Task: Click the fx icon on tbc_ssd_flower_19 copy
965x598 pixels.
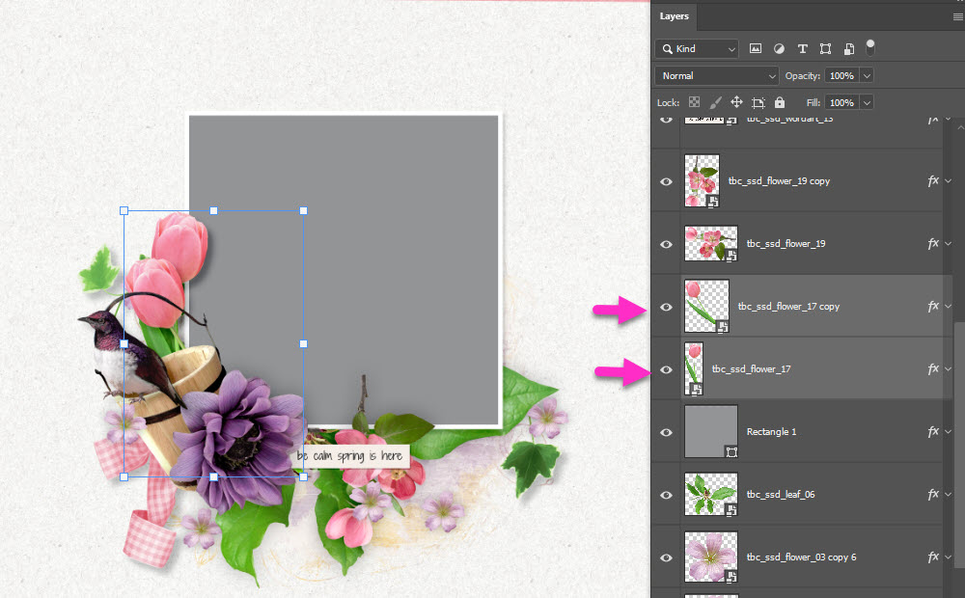Action: [933, 181]
